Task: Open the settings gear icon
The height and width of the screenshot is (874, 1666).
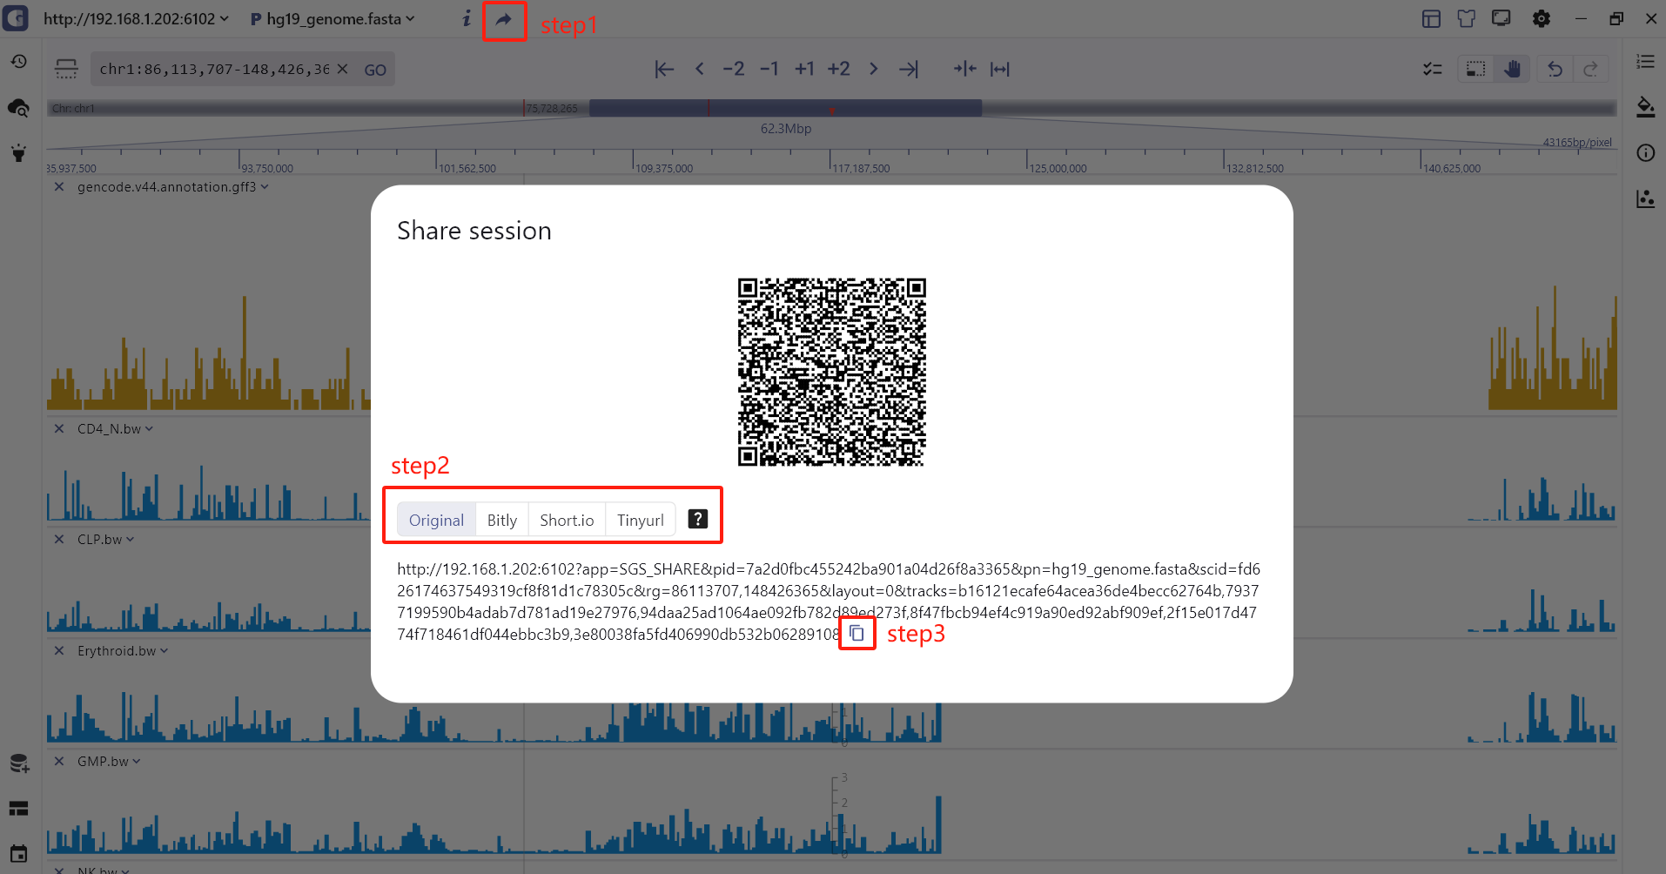Action: (1542, 18)
